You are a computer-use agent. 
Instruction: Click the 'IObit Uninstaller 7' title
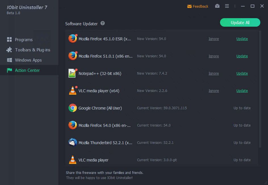(x=27, y=7)
